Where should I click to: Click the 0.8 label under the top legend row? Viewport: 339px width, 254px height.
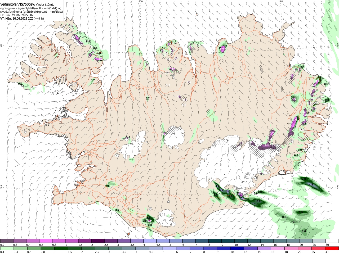pos(54,245)
